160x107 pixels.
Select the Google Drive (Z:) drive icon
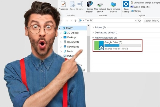pyautogui.click(x=99, y=45)
